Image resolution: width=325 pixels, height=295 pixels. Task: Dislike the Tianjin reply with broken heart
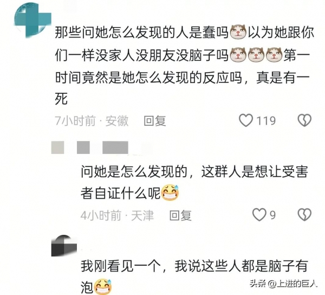[304, 215]
